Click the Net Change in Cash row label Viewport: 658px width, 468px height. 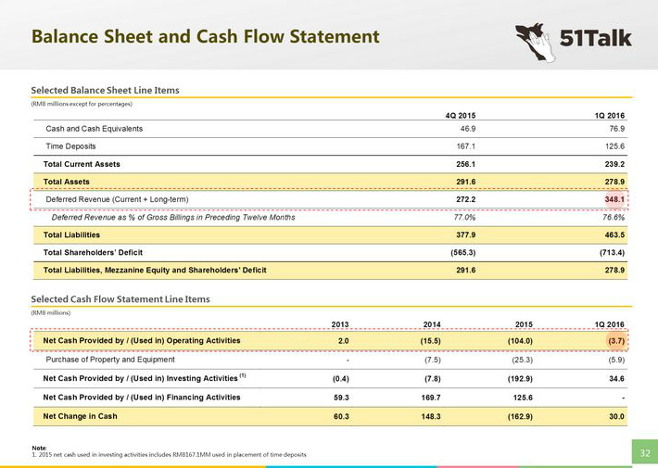[x=81, y=416]
